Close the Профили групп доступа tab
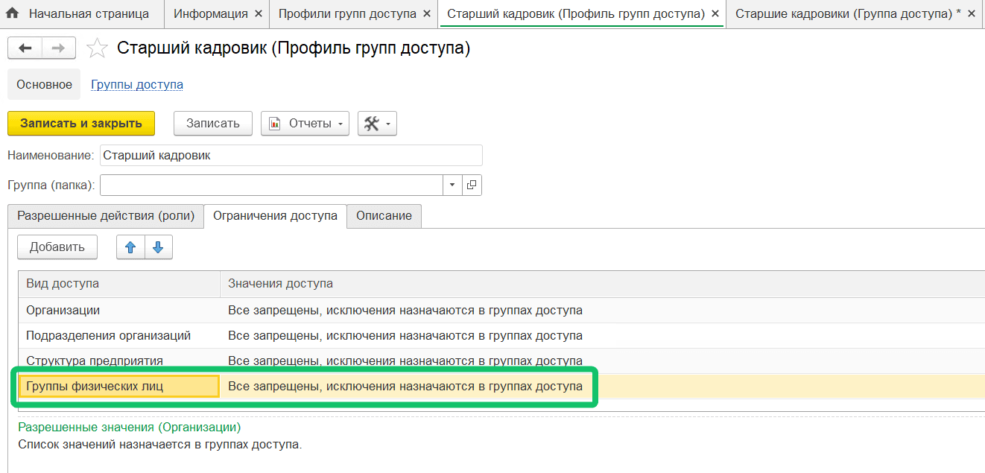The image size is (985, 473). click(426, 13)
